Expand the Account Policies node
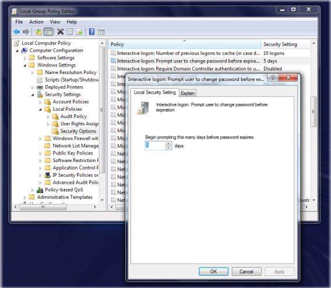Image resolution: width=331 pixels, height=288 pixels. (x=40, y=102)
